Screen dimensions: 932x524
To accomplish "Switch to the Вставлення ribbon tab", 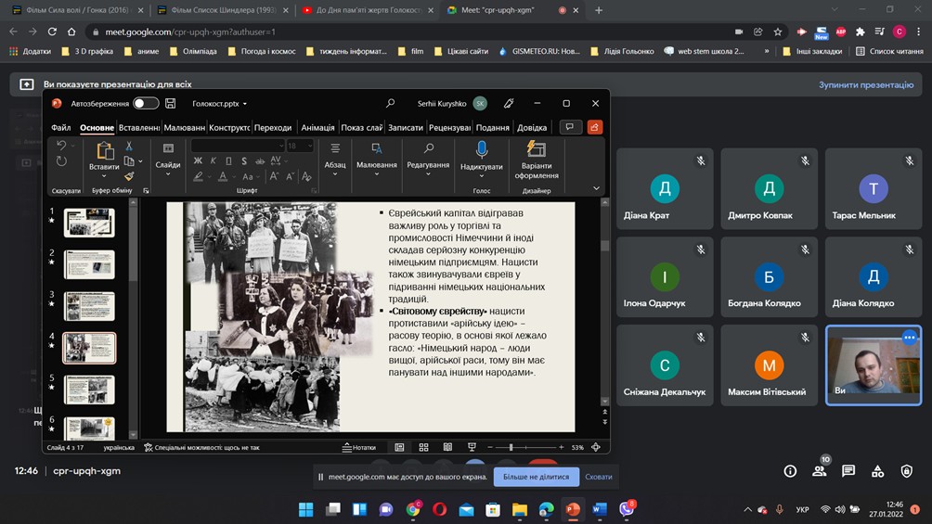I will tap(139, 128).
